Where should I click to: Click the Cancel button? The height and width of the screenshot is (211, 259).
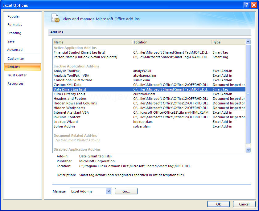(x=244, y=204)
